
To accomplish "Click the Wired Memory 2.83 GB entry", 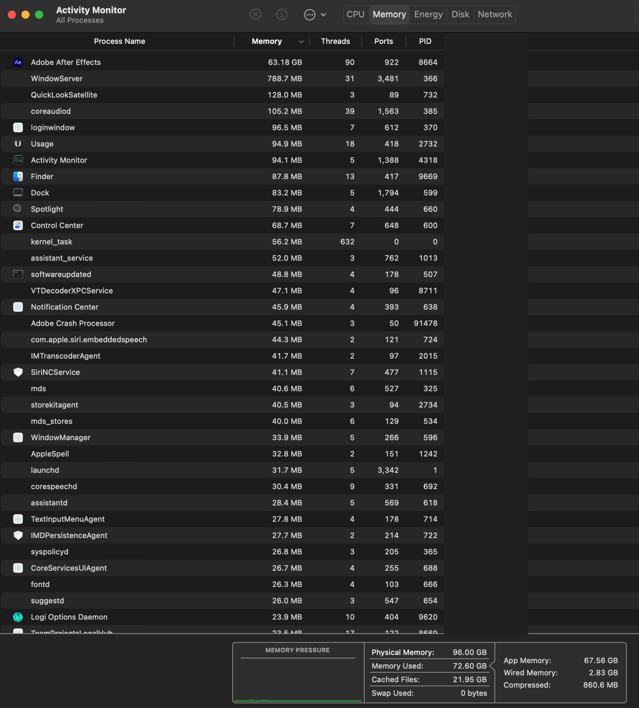I will 560,673.
